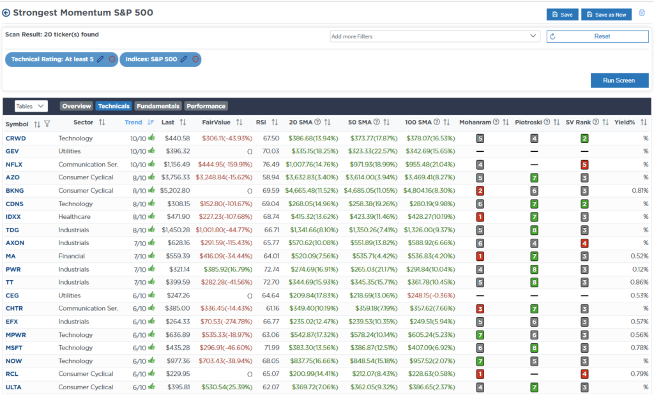Sort by Piotroski column arrows
654x395 pixels.
click(x=556, y=123)
